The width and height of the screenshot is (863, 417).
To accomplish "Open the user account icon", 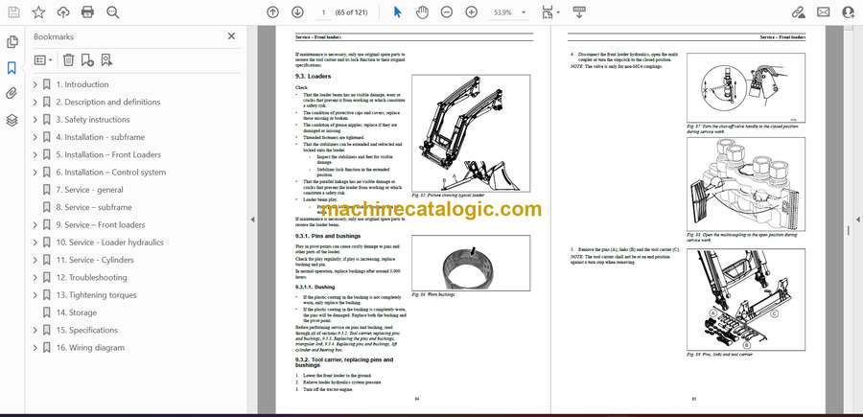I will pos(849,12).
